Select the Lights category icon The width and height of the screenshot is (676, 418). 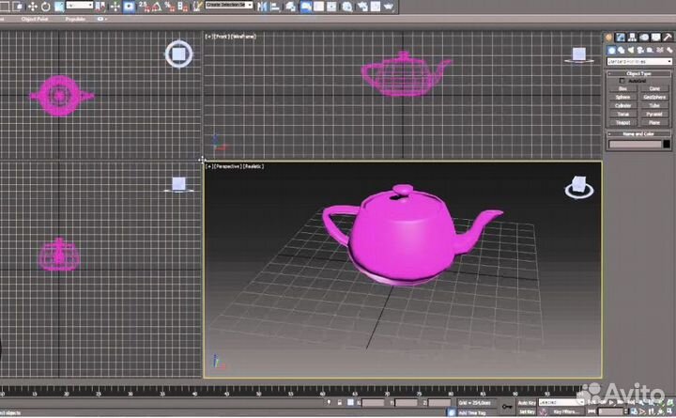pos(631,50)
